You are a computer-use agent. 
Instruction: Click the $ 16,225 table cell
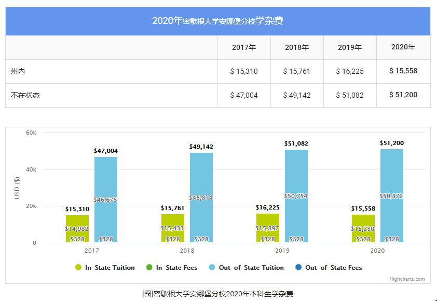pos(350,71)
